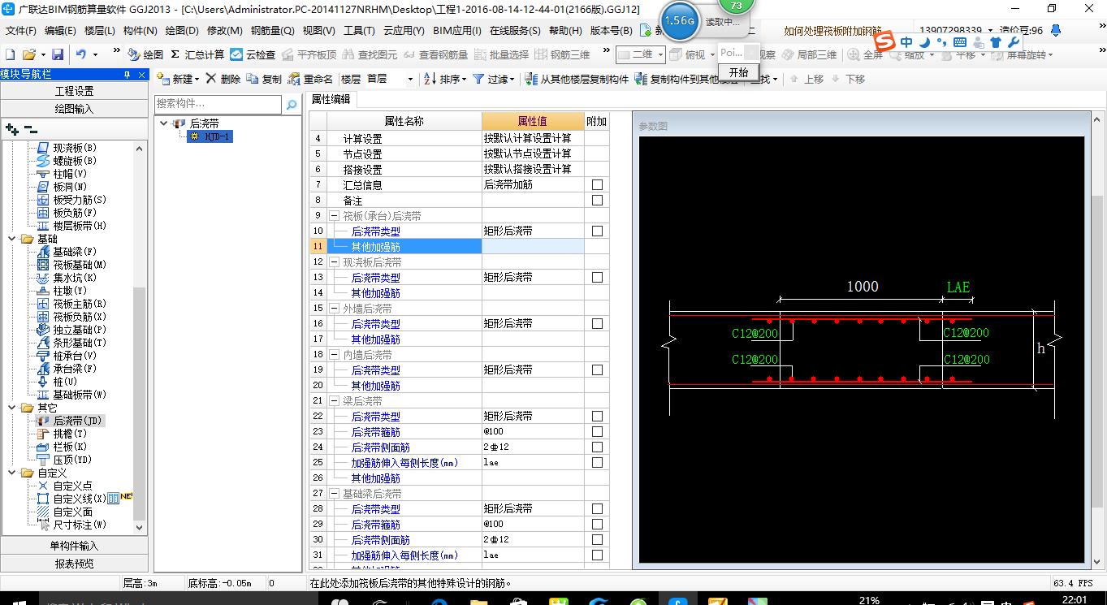Viewport: 1107px width, 605px height.
Task: Toggle the 附加 checkbox for 汇总信息
Action: tap(597, 185)
